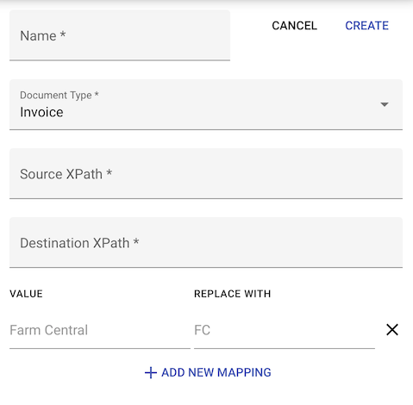
Task: Click the CREATE button
Action: (x=367, y=26)
